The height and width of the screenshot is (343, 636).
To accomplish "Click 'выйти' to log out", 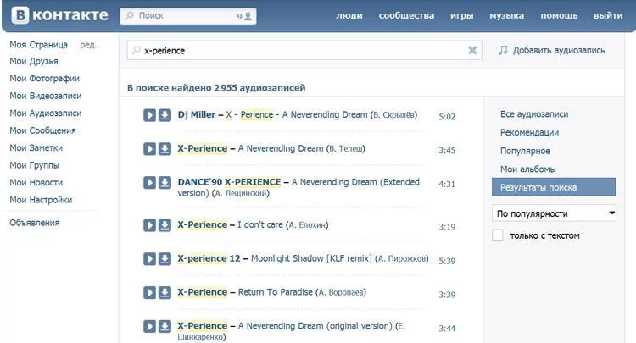I will (x=608, y=16).
